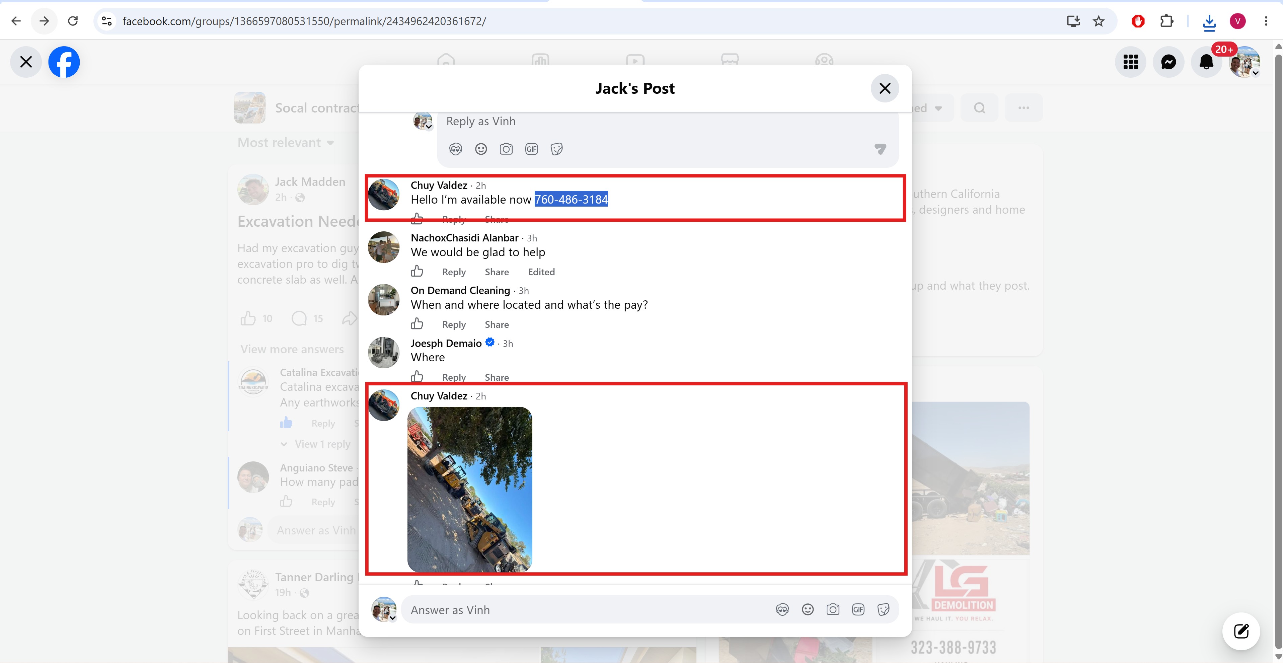Add a GIF to the reply

pos(531,149)
